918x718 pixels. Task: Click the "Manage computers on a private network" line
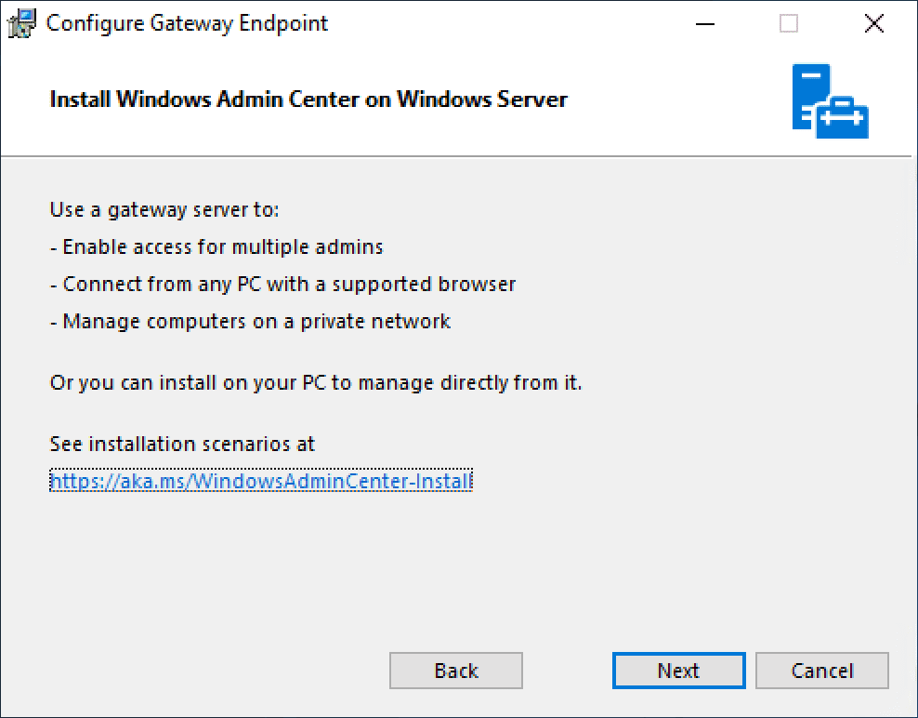click(250, 321)
